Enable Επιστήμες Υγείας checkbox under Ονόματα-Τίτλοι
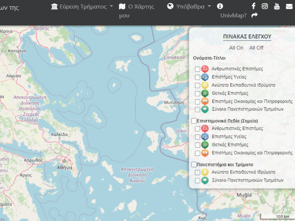 pos(197,77)
